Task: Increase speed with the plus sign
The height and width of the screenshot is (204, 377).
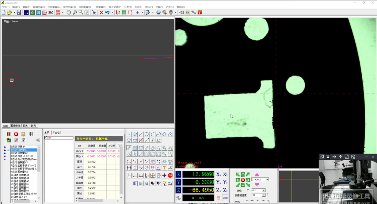Action: [268, 194]
